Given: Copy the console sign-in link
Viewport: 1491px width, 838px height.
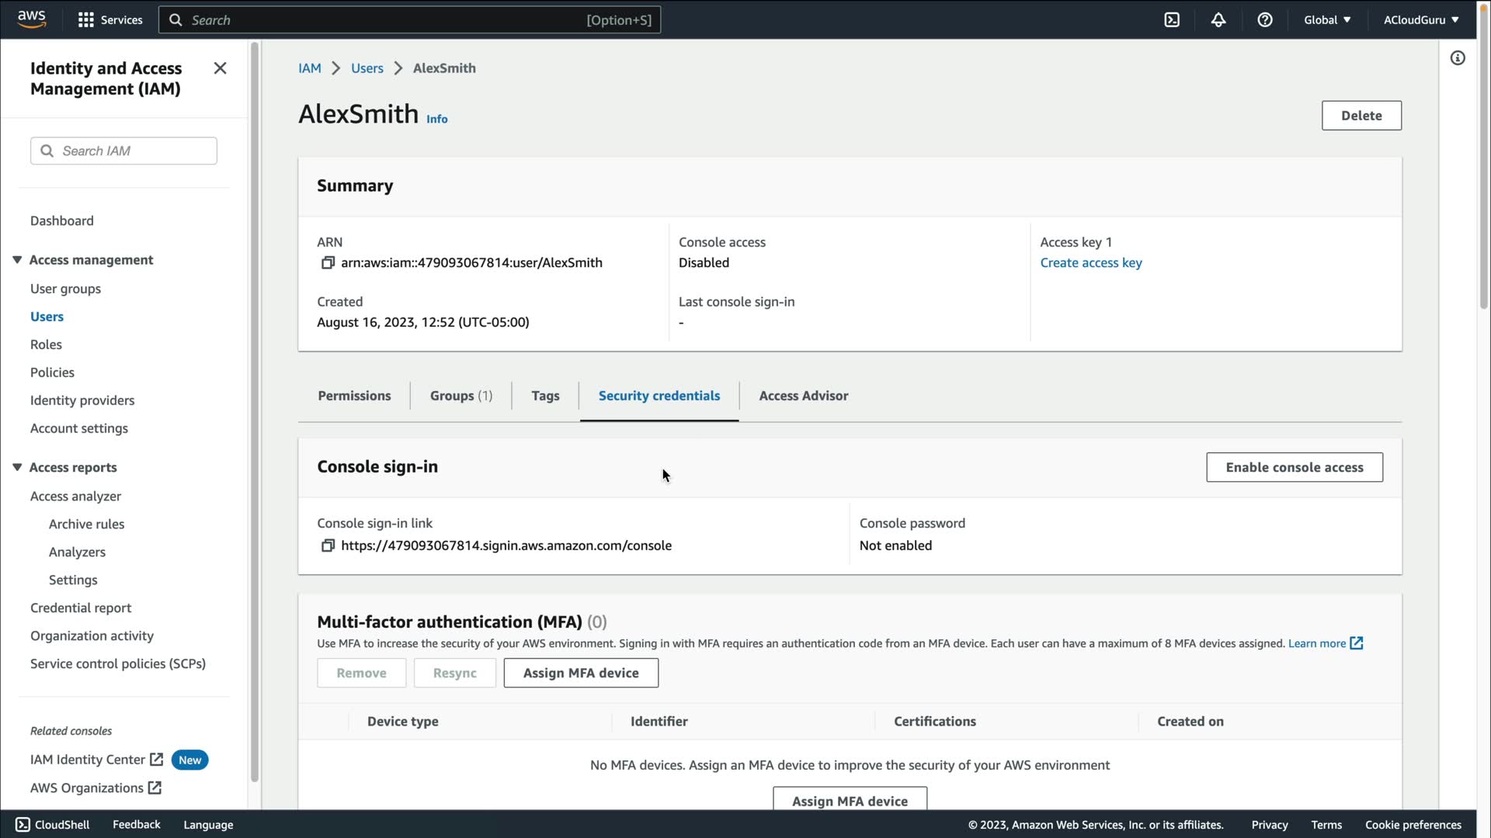Looking at the screenshot, I should tap(328, 546).
